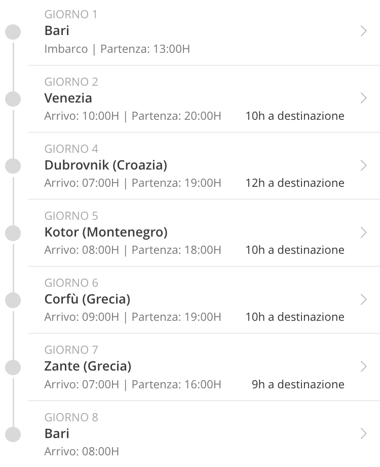
Task: Open Giorno 8 Bari arrival chevron
Action: pyautogui.click(x=363, y=433)
